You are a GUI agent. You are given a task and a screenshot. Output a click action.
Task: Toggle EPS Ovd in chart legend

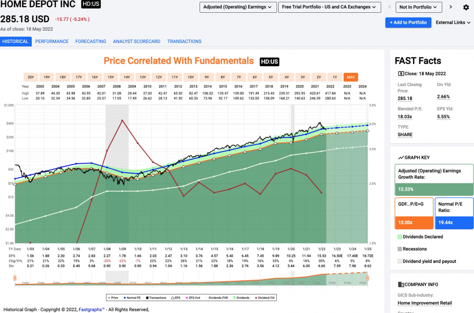pyautogui.click(x=193, y=297)
